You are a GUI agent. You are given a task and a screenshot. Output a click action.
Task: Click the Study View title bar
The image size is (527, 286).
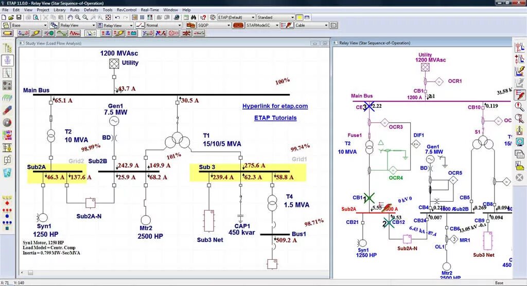tap(174, 43)
